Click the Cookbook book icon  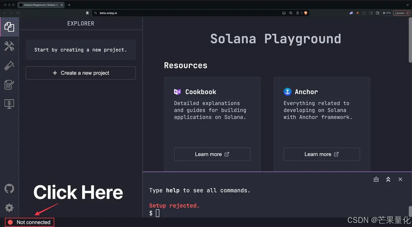click(x=178, y=92)
